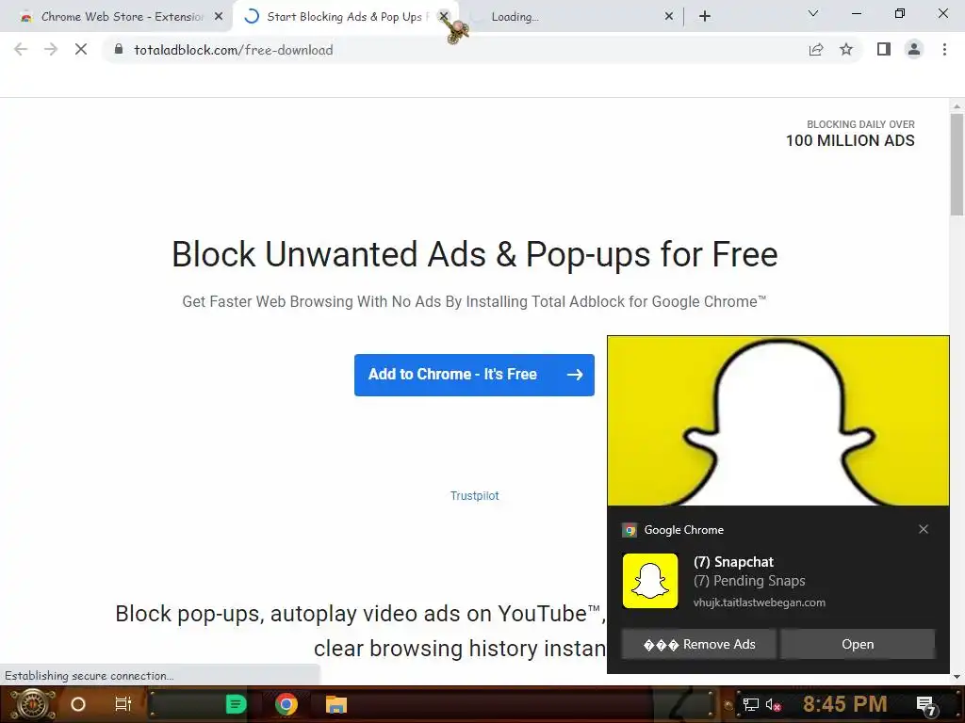Go back using the browser back arrow

tap(21, 50)
